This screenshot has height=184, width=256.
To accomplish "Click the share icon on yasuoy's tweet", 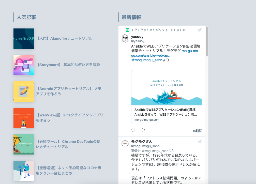I will tap(144, 130).
